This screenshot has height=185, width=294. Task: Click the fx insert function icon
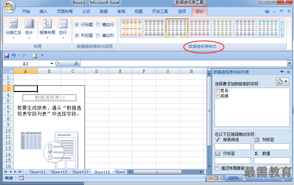click(76, 63)
